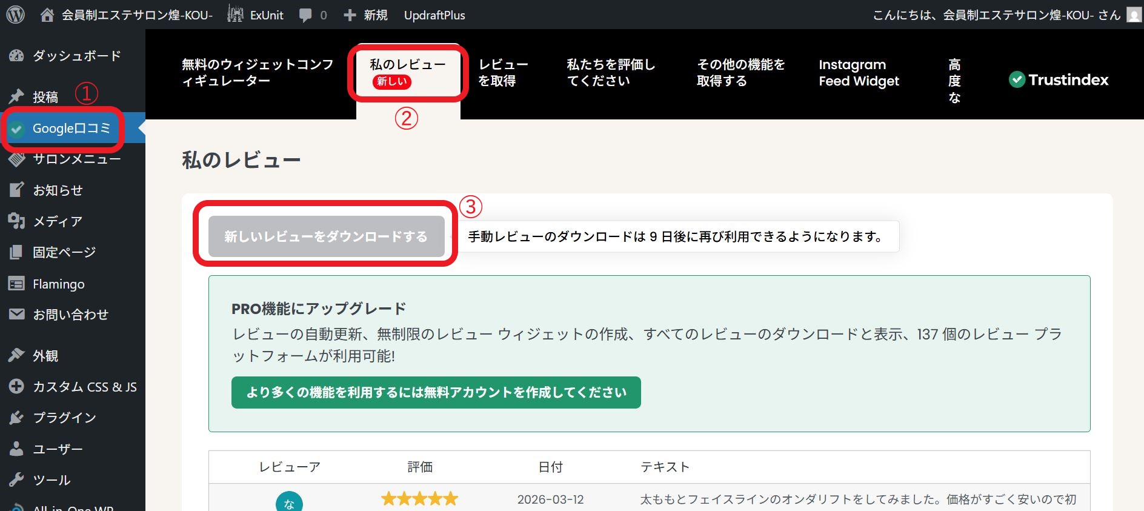Switch to the 私のレビュー tab
The image size is (1144, 511).
(407, 73)
